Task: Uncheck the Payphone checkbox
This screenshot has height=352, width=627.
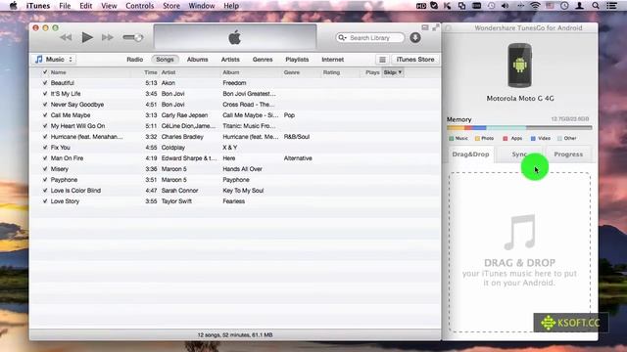Action: 45,180
